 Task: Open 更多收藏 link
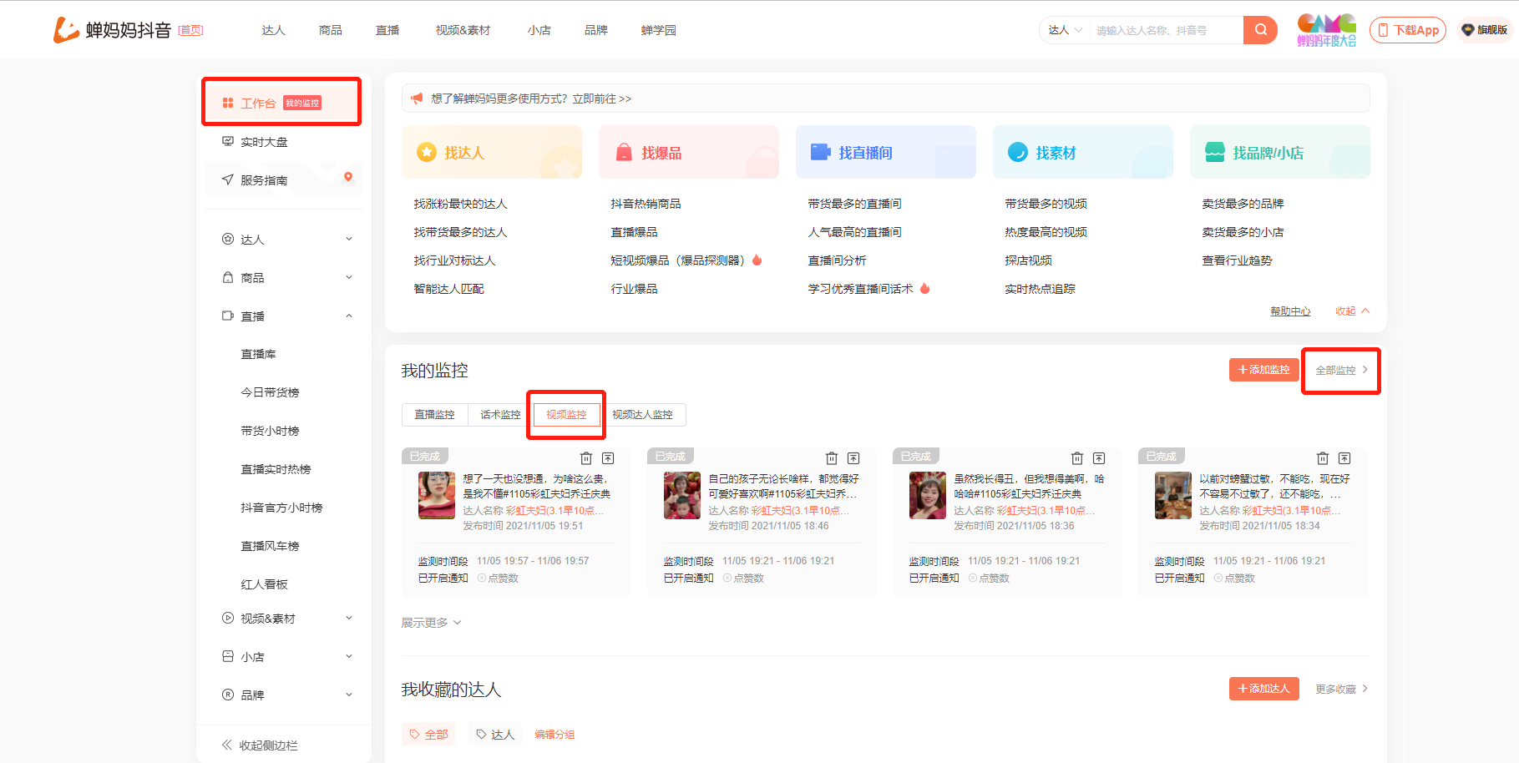point(1342,689)
